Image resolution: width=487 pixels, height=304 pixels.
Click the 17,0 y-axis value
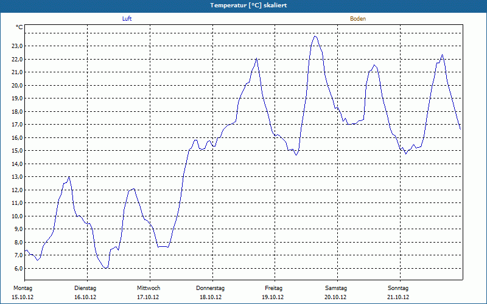17,125
